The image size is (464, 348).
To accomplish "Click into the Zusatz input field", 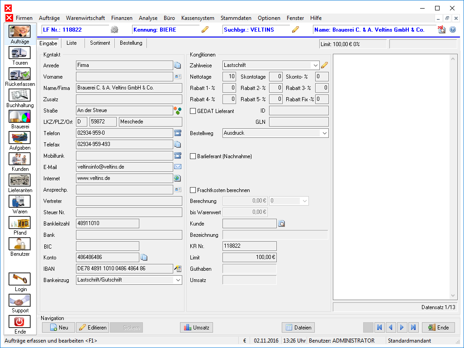I will click(129, 99).
